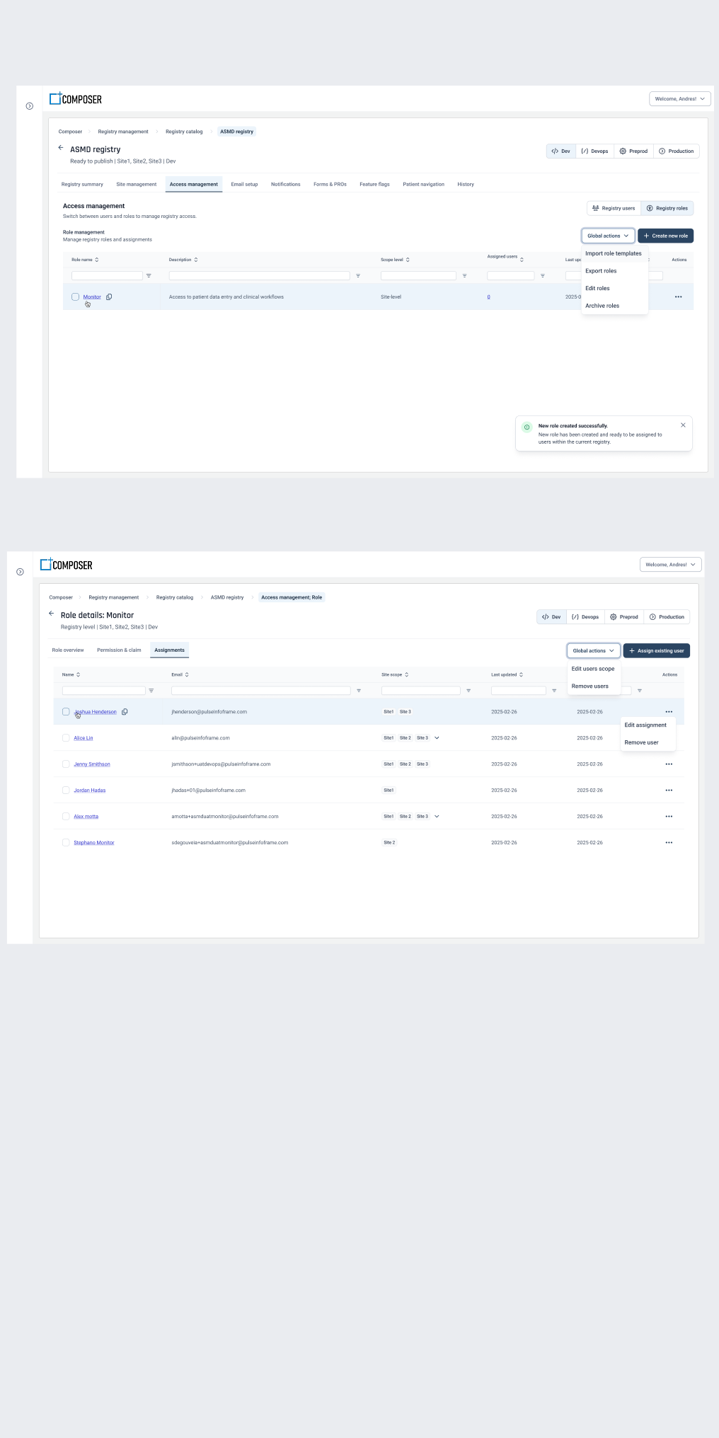Image resolution: width=719 pixels, height=1438 pixels.
Task: Select Jordan Hadas's checkbox
Action: 66,790
